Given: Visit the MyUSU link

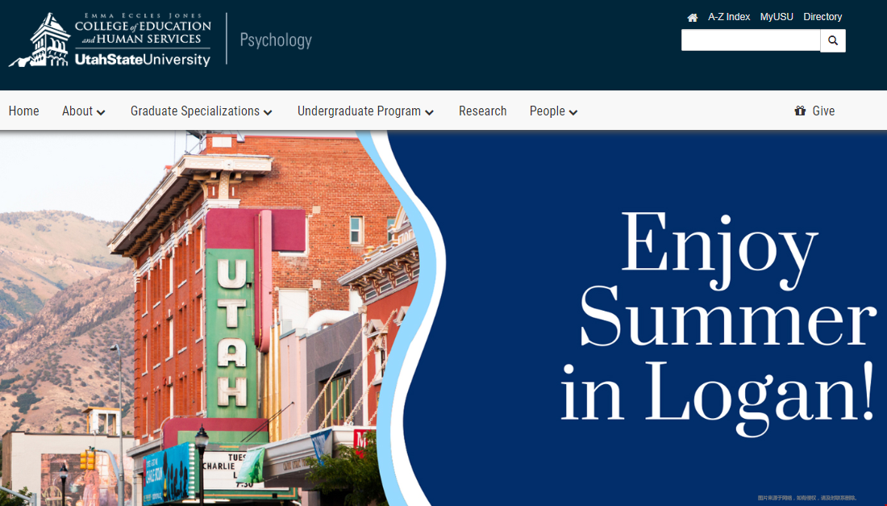Looking at the screenshot, I should (777, 17).
